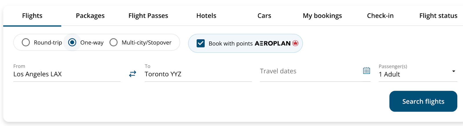Select the One-way radio button
Viewport: 463px width, 126px height.
72,42
